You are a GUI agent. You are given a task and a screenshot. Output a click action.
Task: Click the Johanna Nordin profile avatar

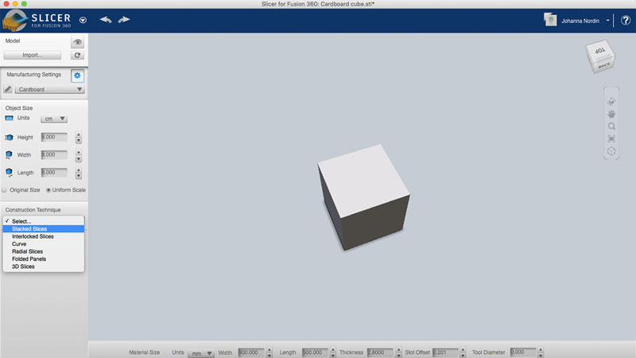click(550, 20)
